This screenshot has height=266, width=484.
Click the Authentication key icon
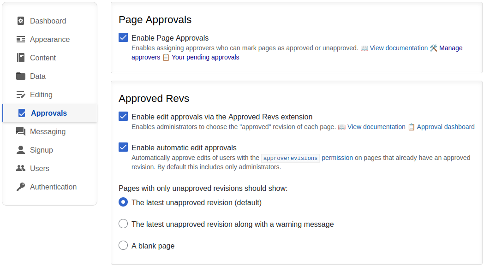[x=21, y=187]
